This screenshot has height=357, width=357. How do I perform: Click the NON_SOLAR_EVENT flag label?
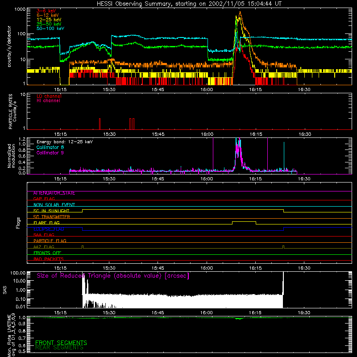click(54, 205)
